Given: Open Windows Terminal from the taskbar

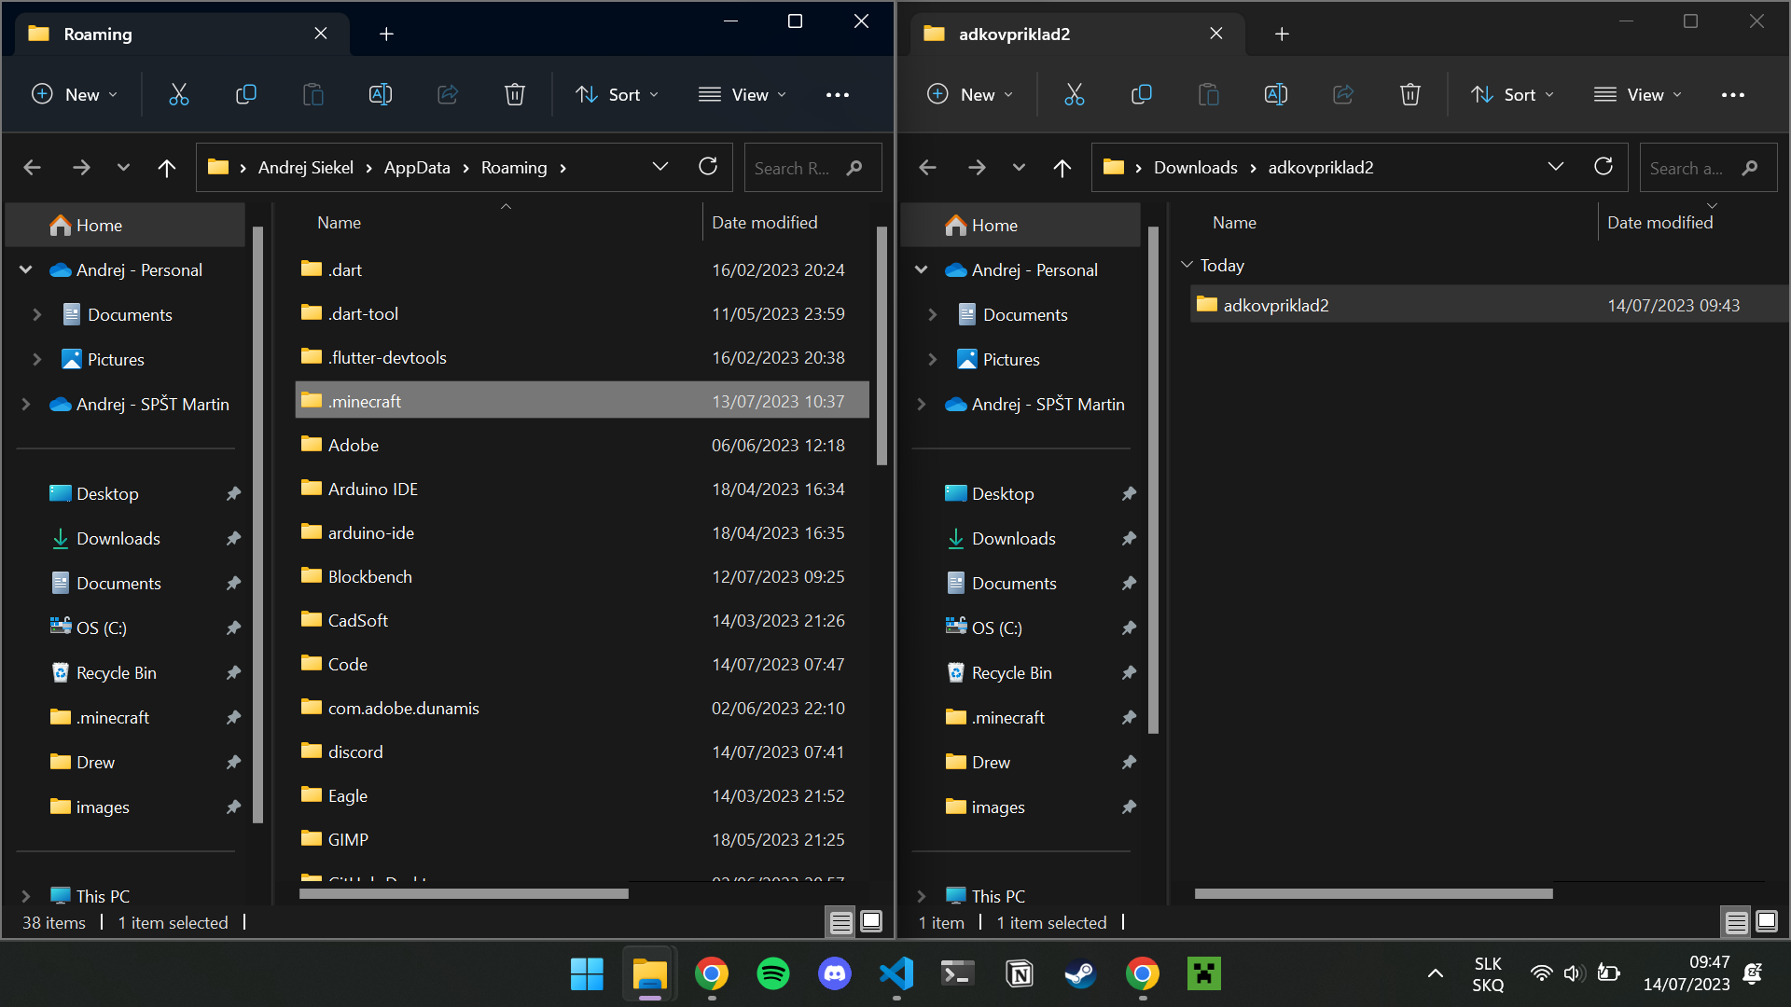Looking at the screenshot, I should pyautogui.click(x=957, y=973).
